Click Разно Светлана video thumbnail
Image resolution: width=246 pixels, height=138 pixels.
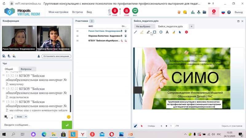19,38
